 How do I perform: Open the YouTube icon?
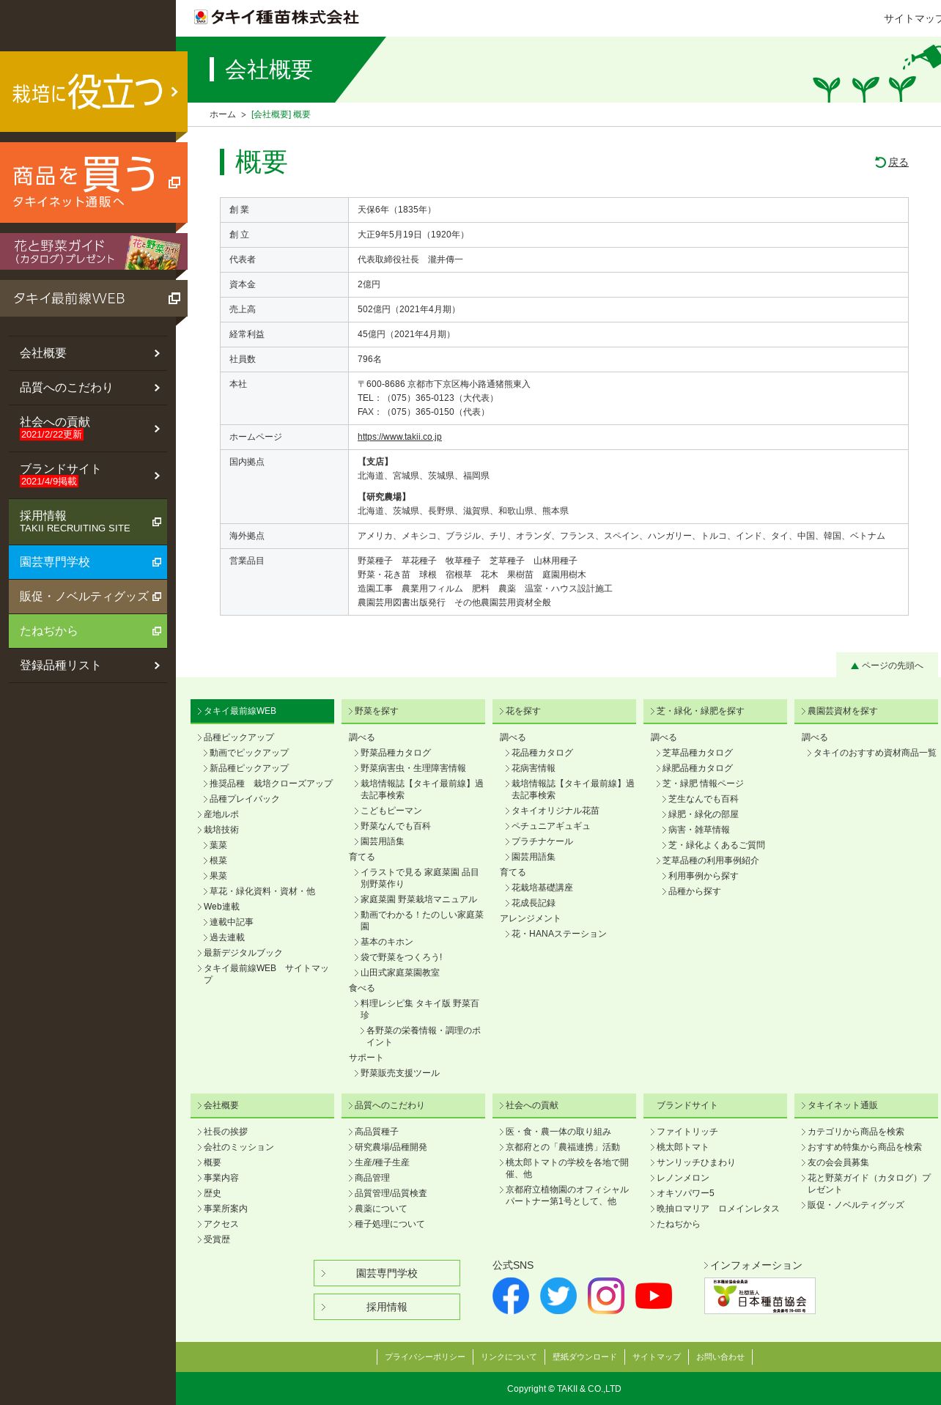(654, 1296)
